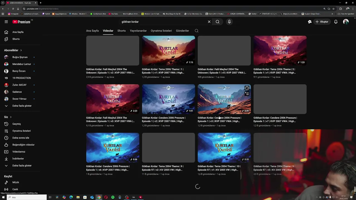Open Instagram bookmark
This screenshot has height=200, width=356.
13,14
